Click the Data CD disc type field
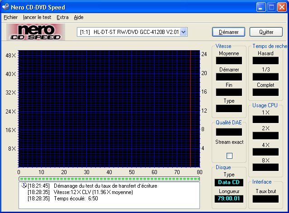289x213 pixels. 229,182
